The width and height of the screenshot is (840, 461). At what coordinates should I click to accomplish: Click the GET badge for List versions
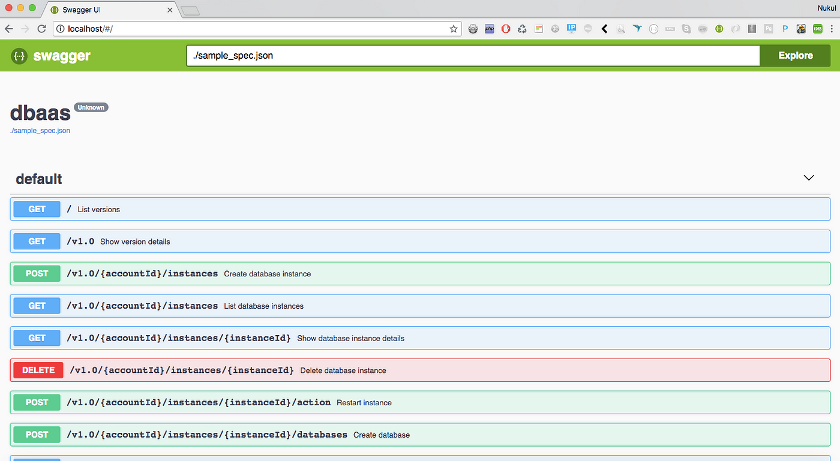pos(37,209)
